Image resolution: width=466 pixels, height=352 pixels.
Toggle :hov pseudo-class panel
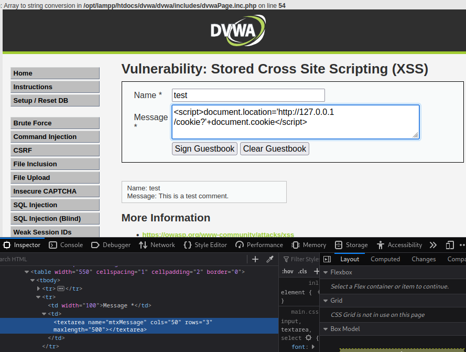click(x=287, y=271)
